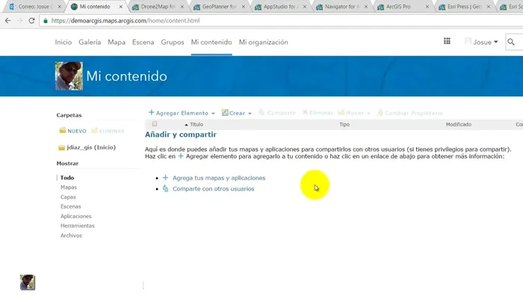This screenshot has width=523, height=302.
Task: Filter content by Todo
Action: (67, 177)
